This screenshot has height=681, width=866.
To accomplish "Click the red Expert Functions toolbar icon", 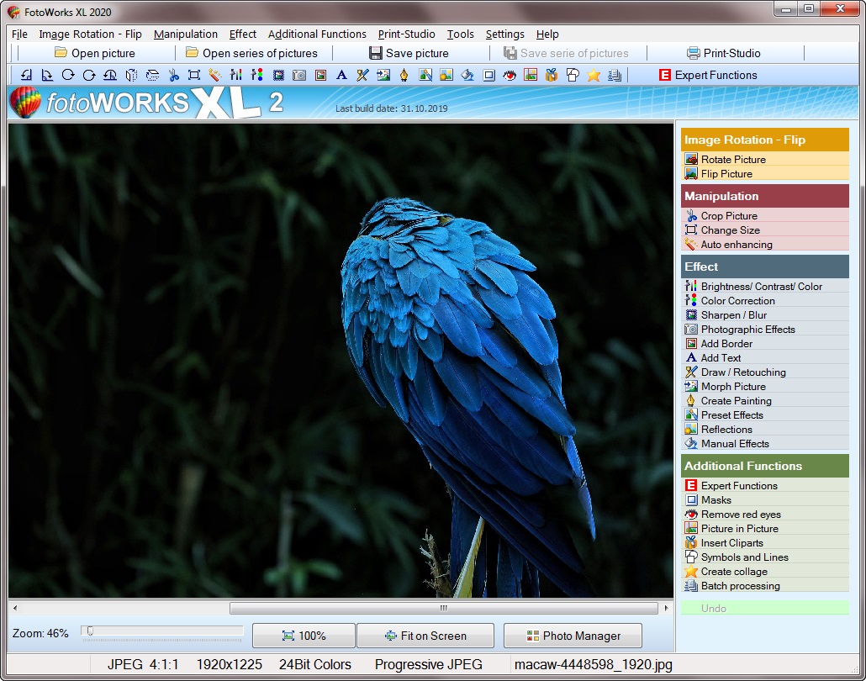I will [x=708, y=75].
